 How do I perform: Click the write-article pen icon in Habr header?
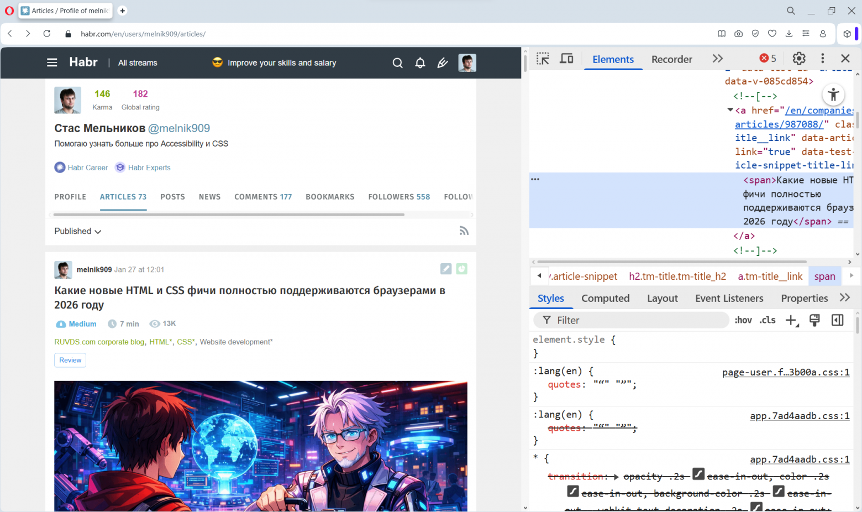[x=443, y=63]
